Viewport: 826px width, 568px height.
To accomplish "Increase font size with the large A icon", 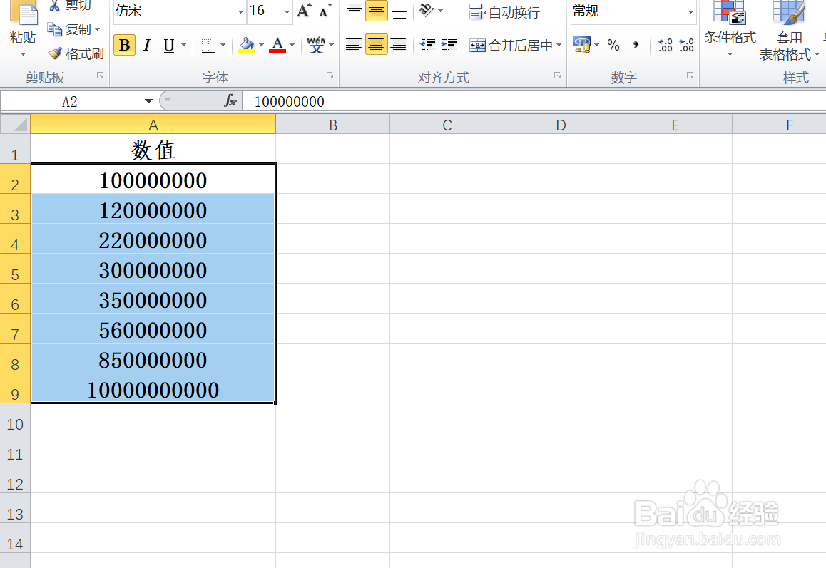I will [x=304, y=11].
